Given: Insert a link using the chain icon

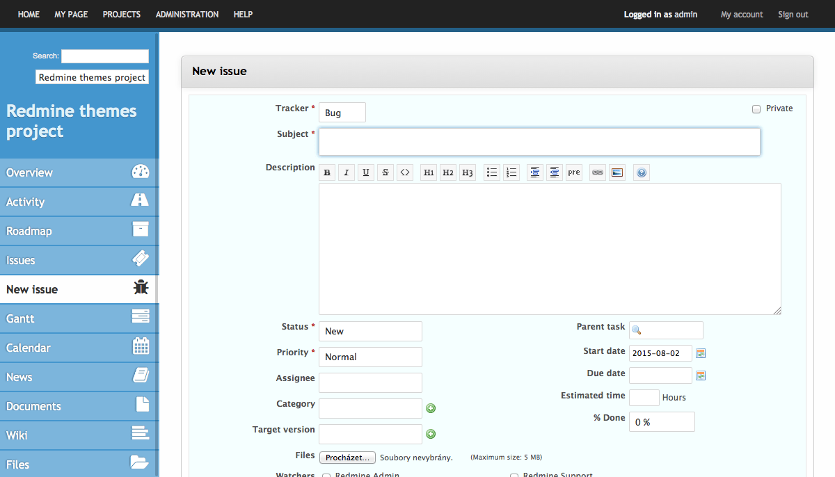Looking at the screenshot, I should tap(598, 172).
